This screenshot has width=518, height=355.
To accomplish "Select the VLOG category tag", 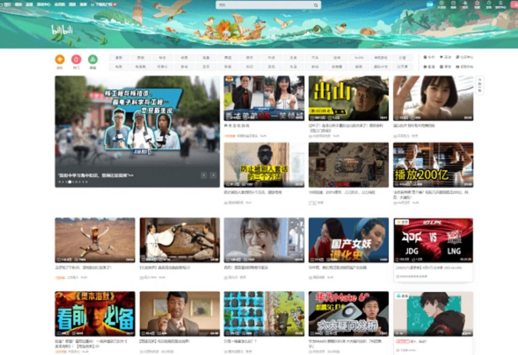I will [359, 58].
